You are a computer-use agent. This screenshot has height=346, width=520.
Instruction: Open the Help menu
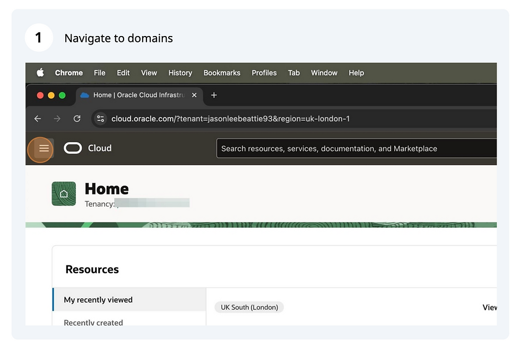pos(356,73)
